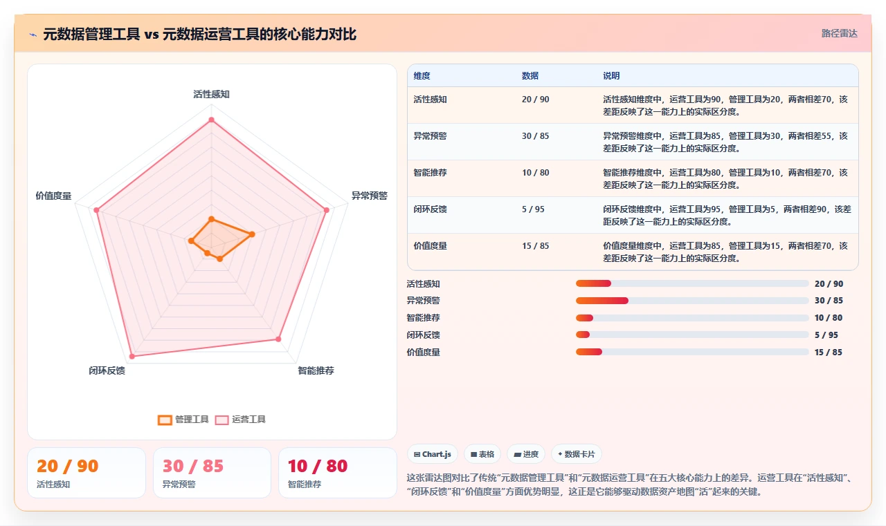The height and width of the screenshot is (526, 886).
Task: Click the 异常预警 radar axis label
Action: pyautogui.click(x=370, y=196)
